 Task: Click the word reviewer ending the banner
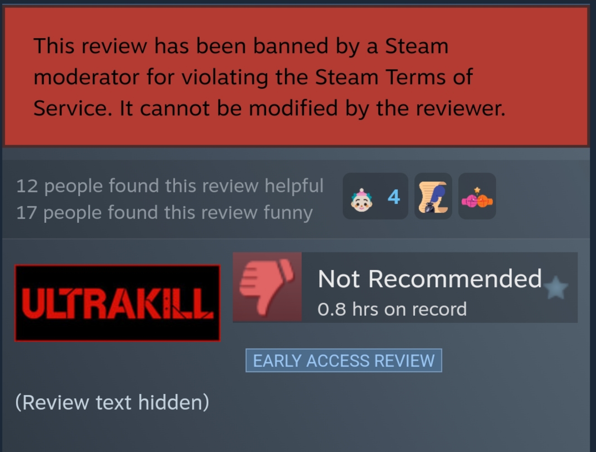pyautogui.click(x=460, y=108)
